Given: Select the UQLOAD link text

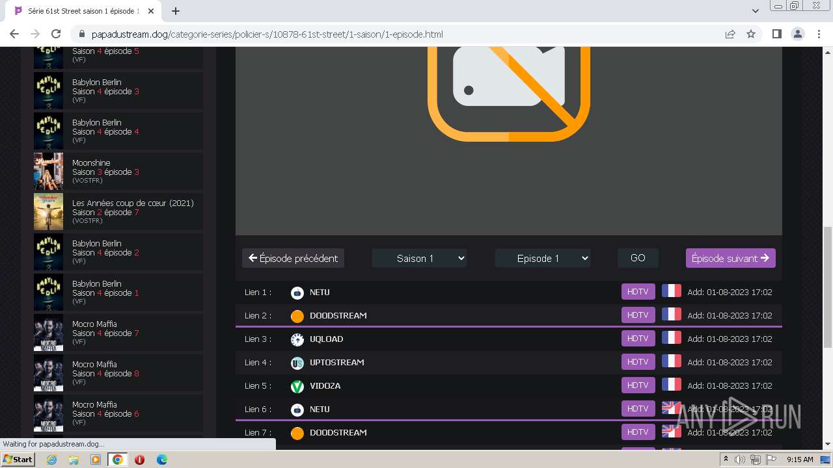Looking at the screenshot, I should 326,339.
